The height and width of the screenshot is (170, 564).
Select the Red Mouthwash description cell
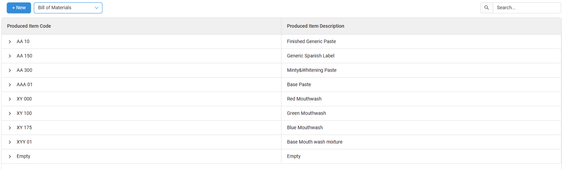coord(304,99)
